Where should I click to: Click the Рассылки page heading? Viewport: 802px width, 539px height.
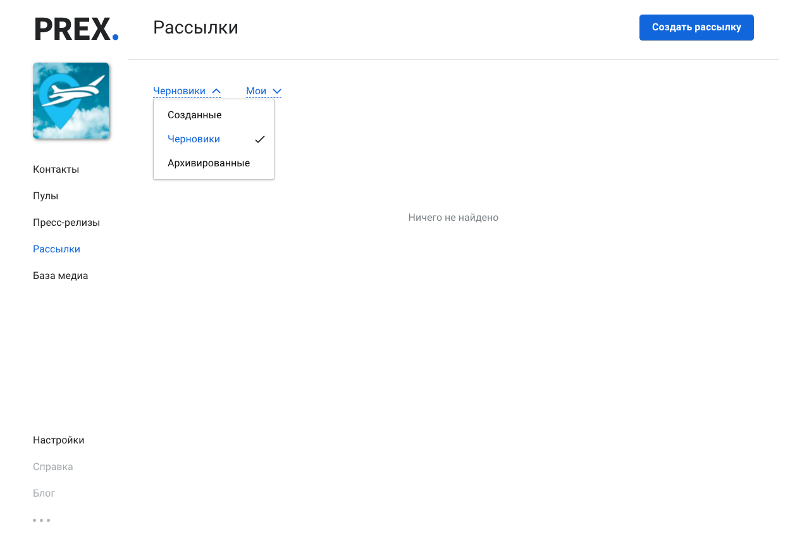point(195,28)
